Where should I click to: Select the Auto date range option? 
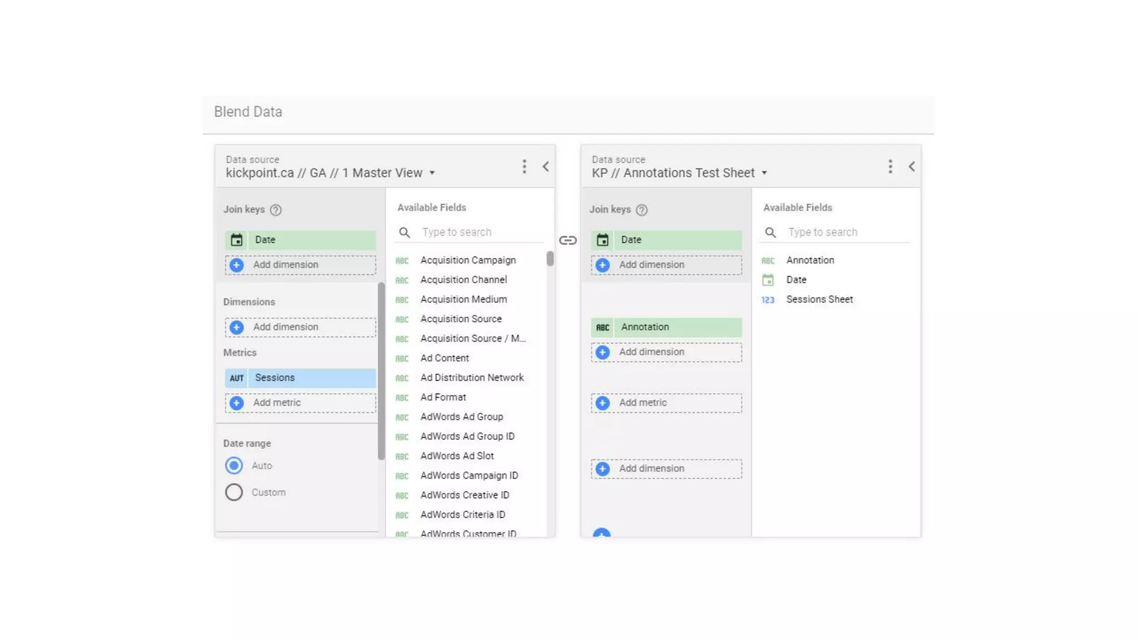[x=234, y=466]
